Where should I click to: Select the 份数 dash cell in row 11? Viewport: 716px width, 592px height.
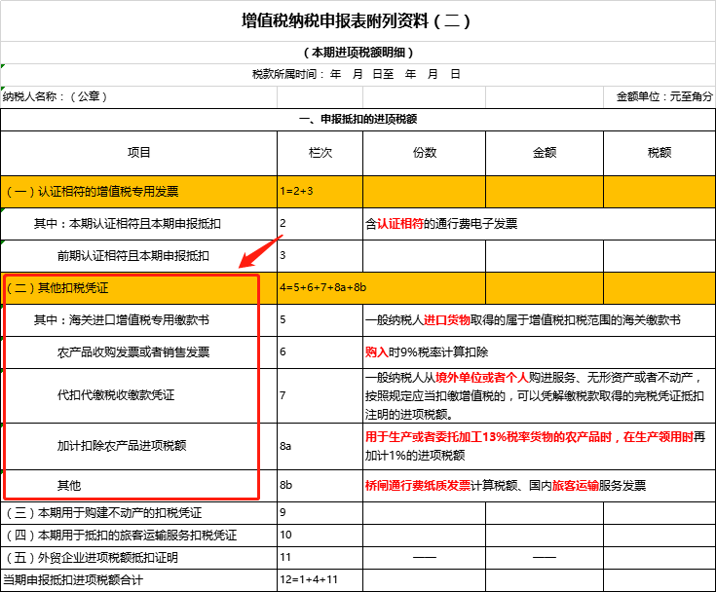tap(424, 558)
